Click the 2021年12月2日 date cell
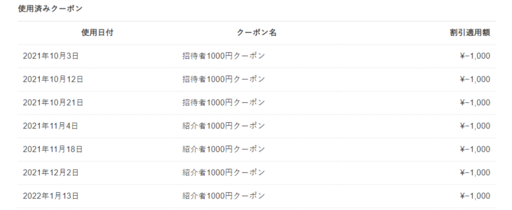Screen dimensions: 512x210 (x=51, y=173)
